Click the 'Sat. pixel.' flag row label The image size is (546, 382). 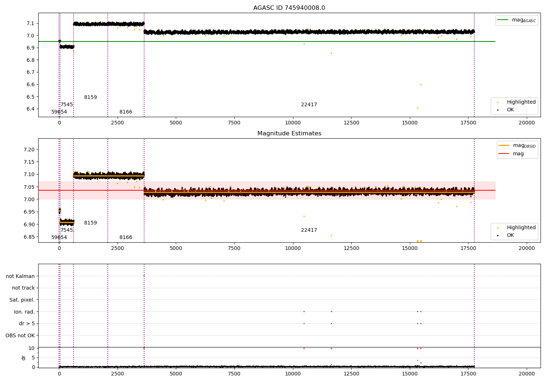tap(22, 300)
